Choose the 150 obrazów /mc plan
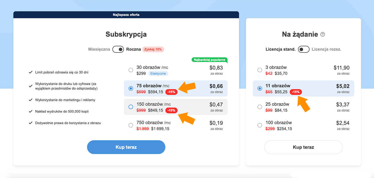Screen dimensions: 374x178 (131, 107)
